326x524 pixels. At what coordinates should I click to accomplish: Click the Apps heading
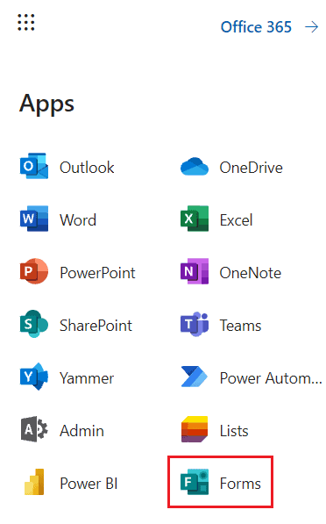coord(47,104)
